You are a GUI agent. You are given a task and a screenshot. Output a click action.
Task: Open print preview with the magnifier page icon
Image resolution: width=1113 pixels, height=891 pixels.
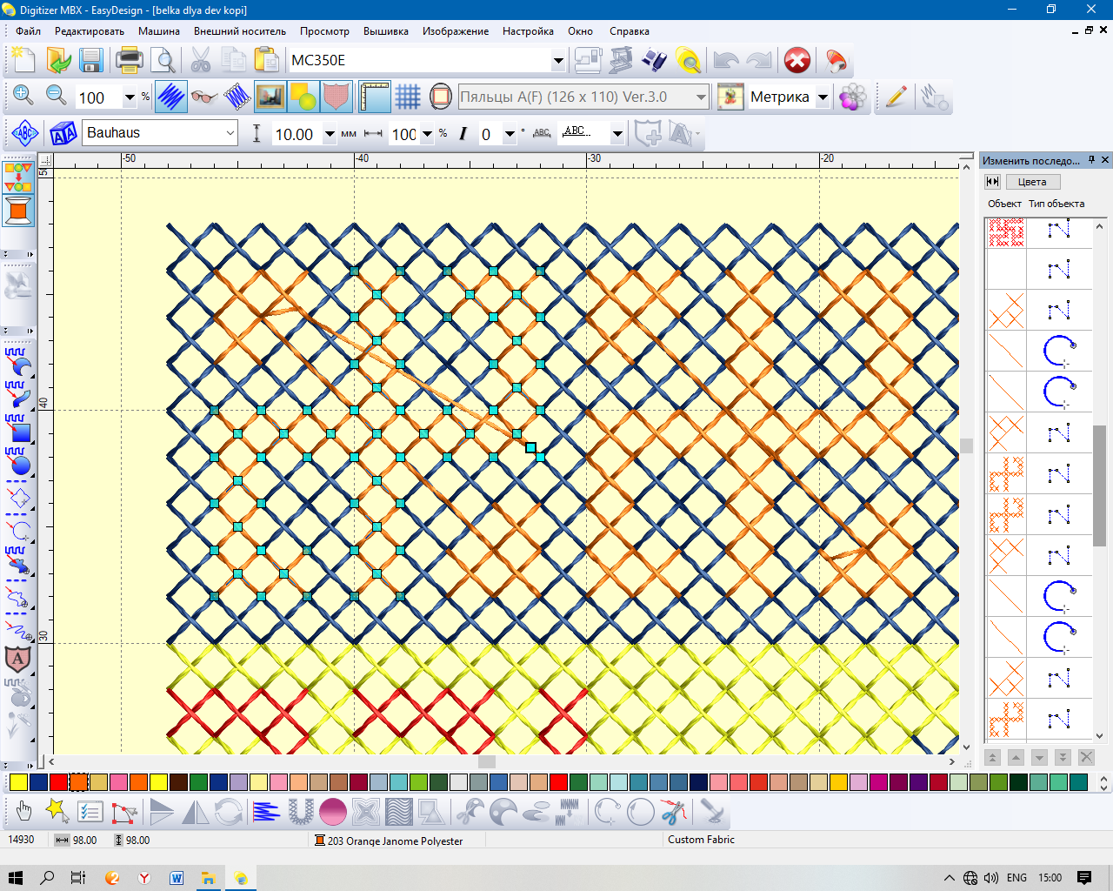tap(163, 60)
